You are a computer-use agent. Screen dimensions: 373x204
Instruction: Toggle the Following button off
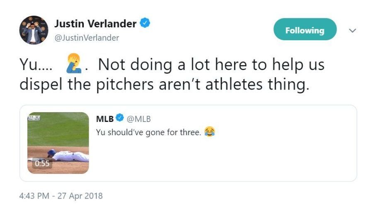click(305, 30)
